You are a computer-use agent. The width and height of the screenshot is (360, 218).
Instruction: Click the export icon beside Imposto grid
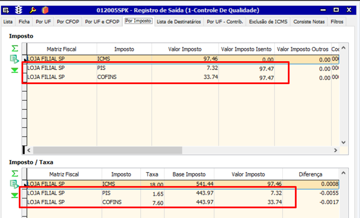click(x=15, y=59)
